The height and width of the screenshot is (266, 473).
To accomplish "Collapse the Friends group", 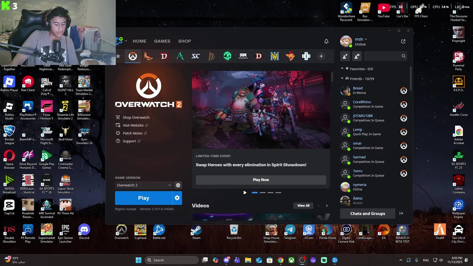I will pos(342,79).
